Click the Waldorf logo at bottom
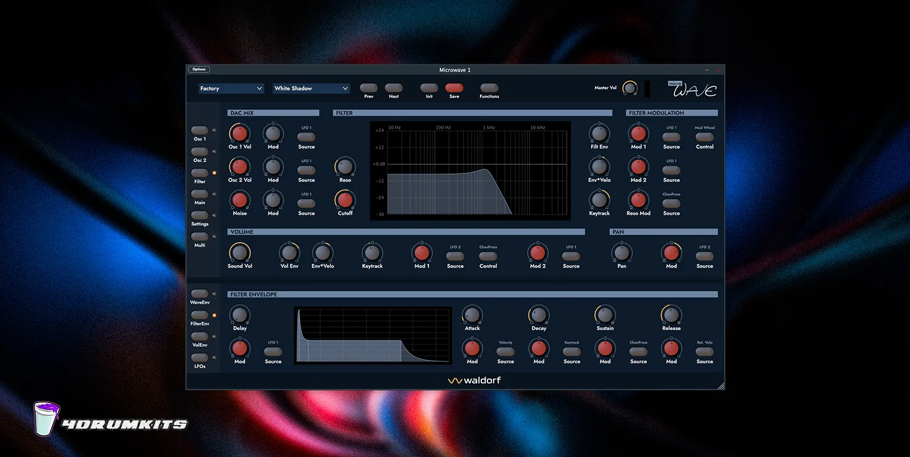 coord(475,380)
